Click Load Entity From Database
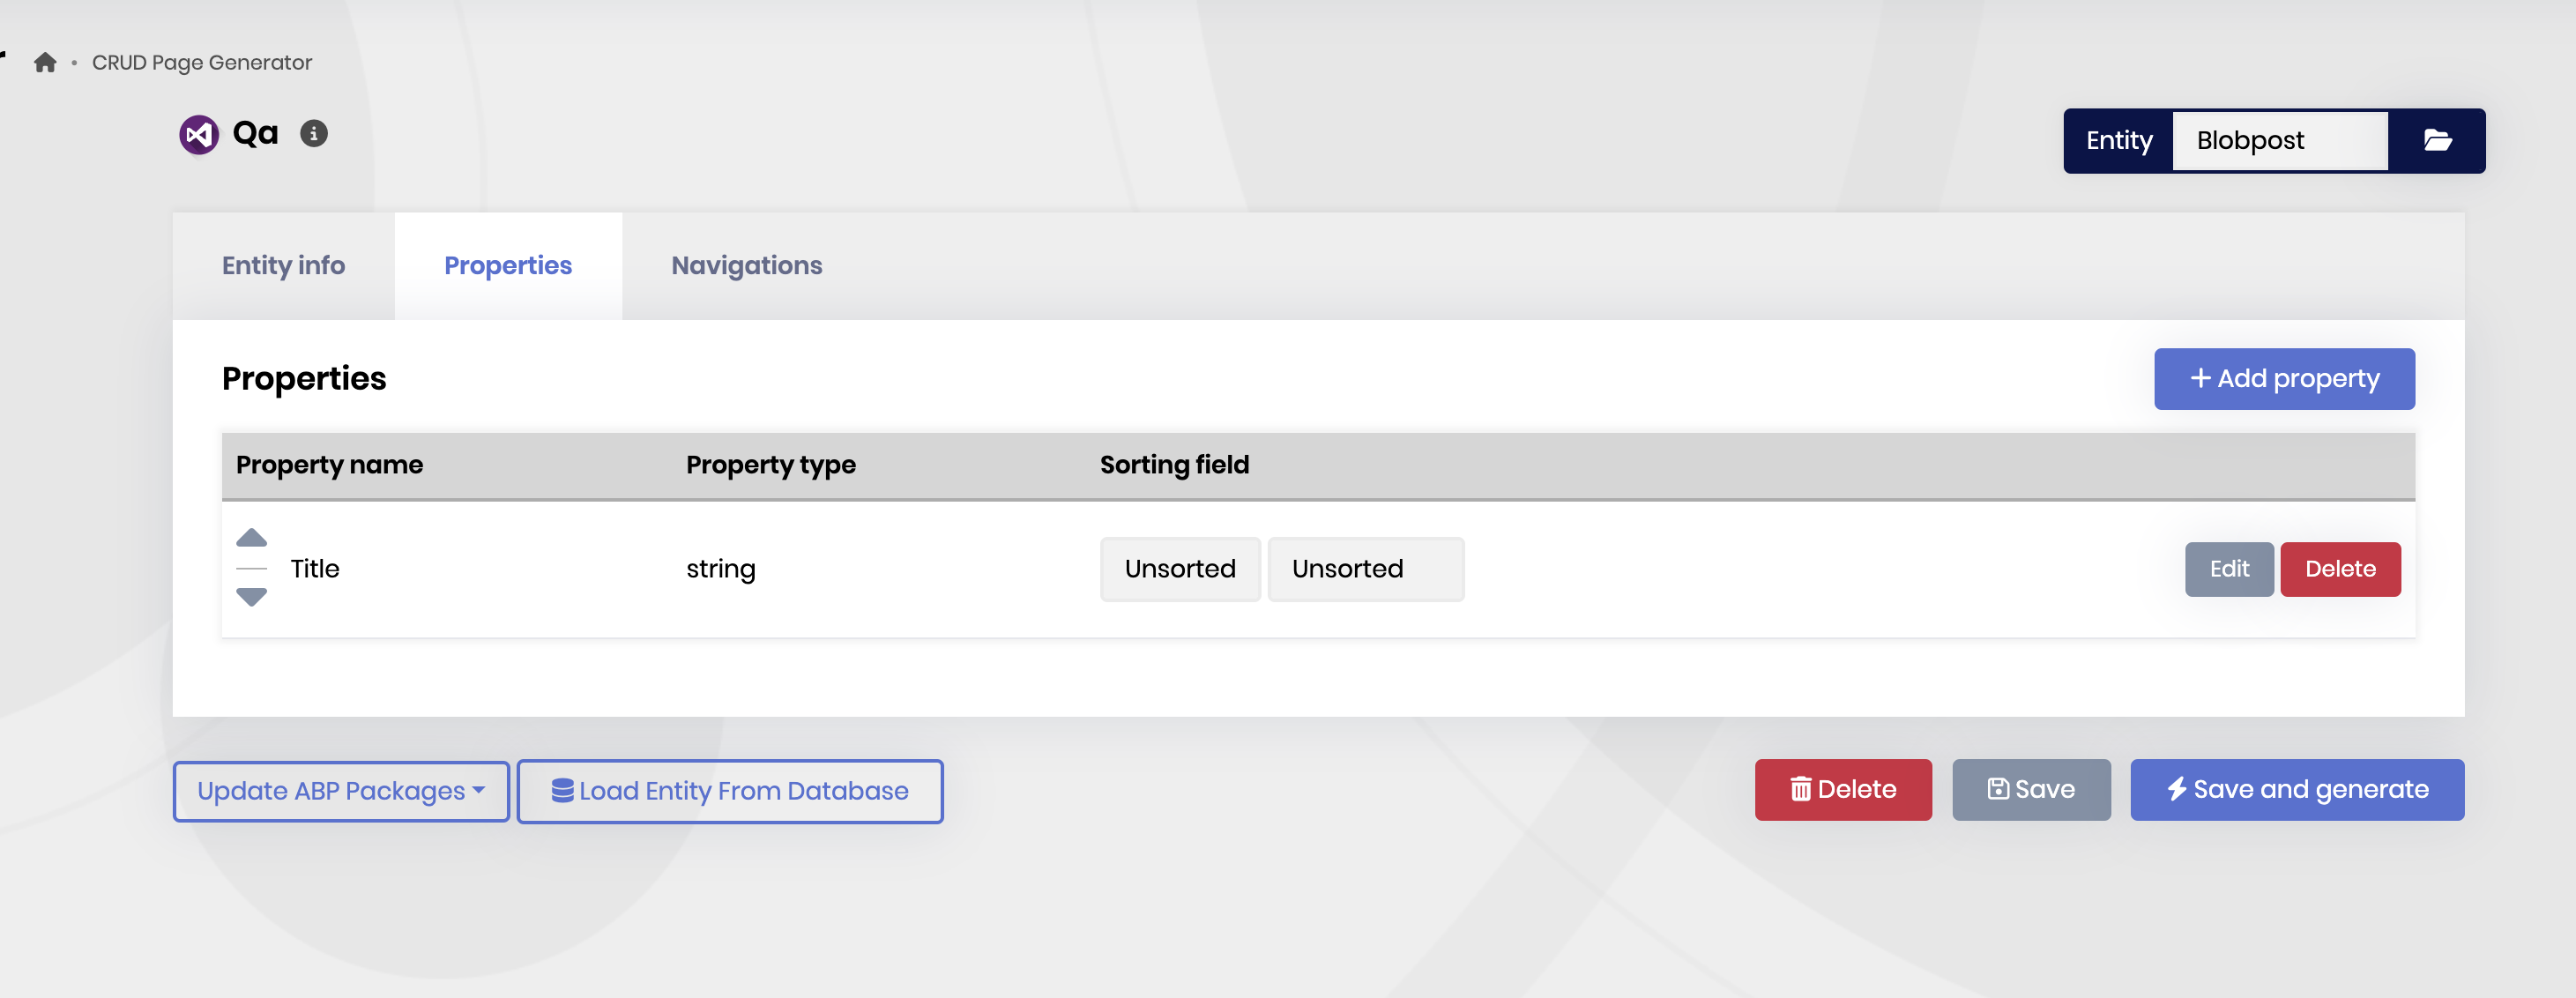This screenshot has height=998, width=2576. click(x=730, y=791)
